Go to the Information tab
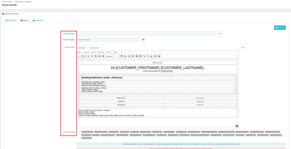291x149 pixels. pos(11,20)
